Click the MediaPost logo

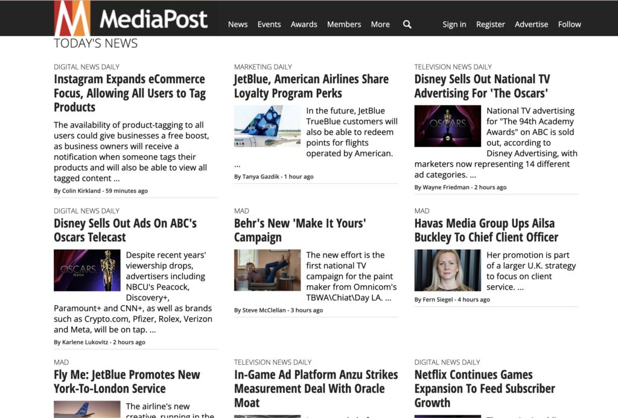pos(130,18)
